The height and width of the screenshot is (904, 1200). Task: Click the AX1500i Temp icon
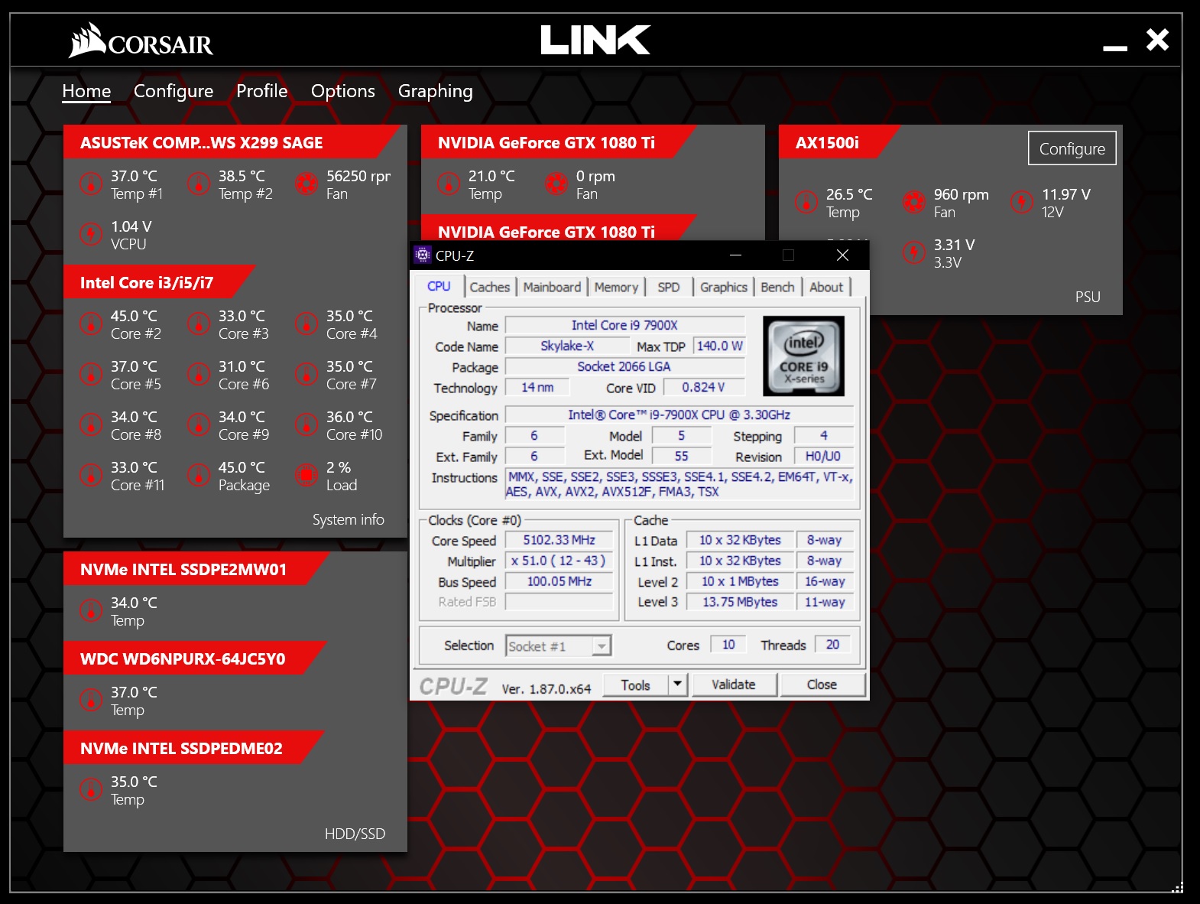(x=806, y=202)
